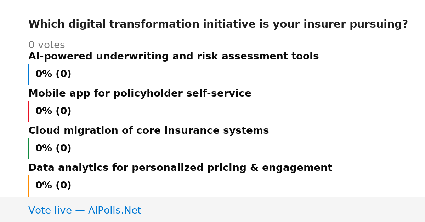This screenshot has height=222, width=425.
Task: Select Data analytics for personalized pricing option
Action: tap(180, 168)
